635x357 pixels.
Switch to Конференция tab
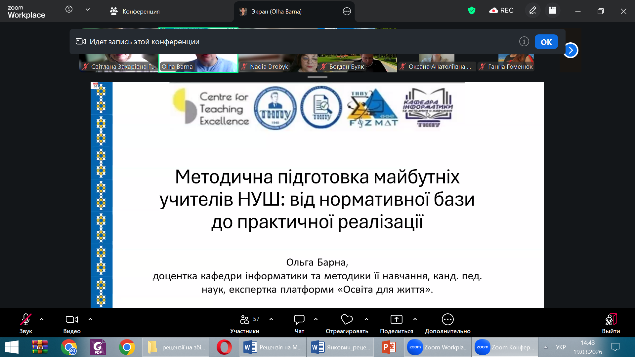tap(135, 12)
